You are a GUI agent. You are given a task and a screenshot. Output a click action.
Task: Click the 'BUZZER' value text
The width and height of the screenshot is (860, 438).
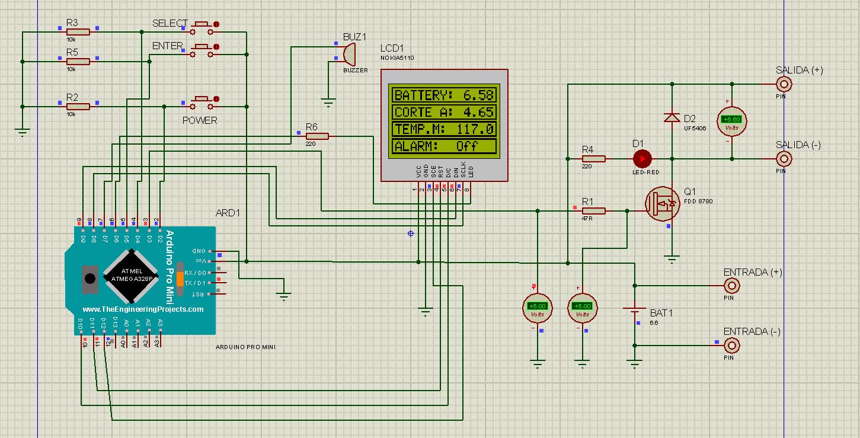(x=356, y=70)
